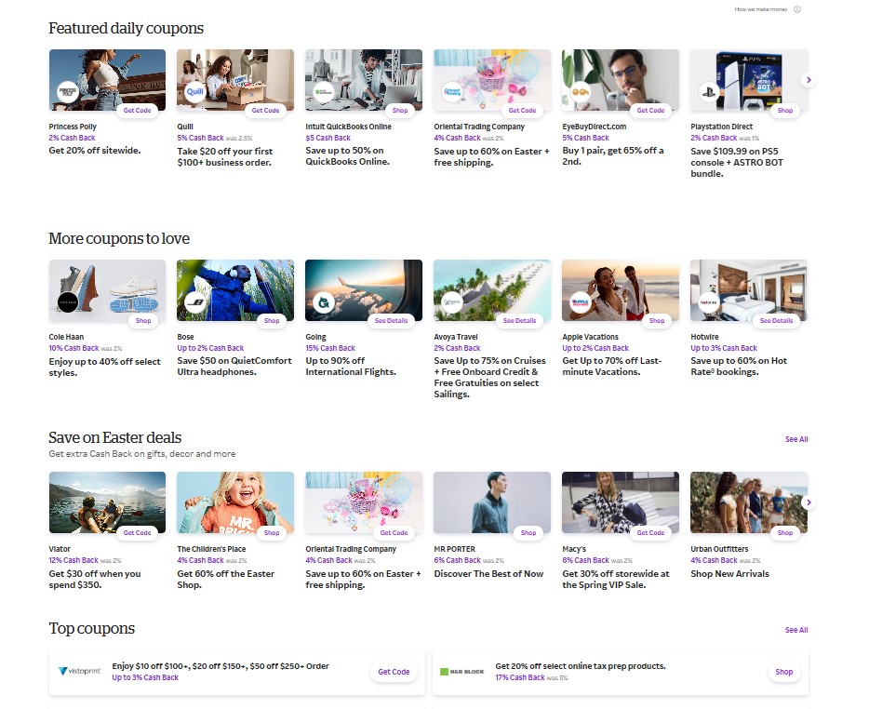Click the Hotwire logo badge
The height and width of the screenshot is (709, 869).
pyautogui.click(x=708, y=302)
